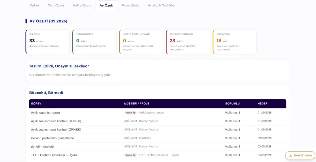Select the Başlamadı summary card

coord(235,42)
